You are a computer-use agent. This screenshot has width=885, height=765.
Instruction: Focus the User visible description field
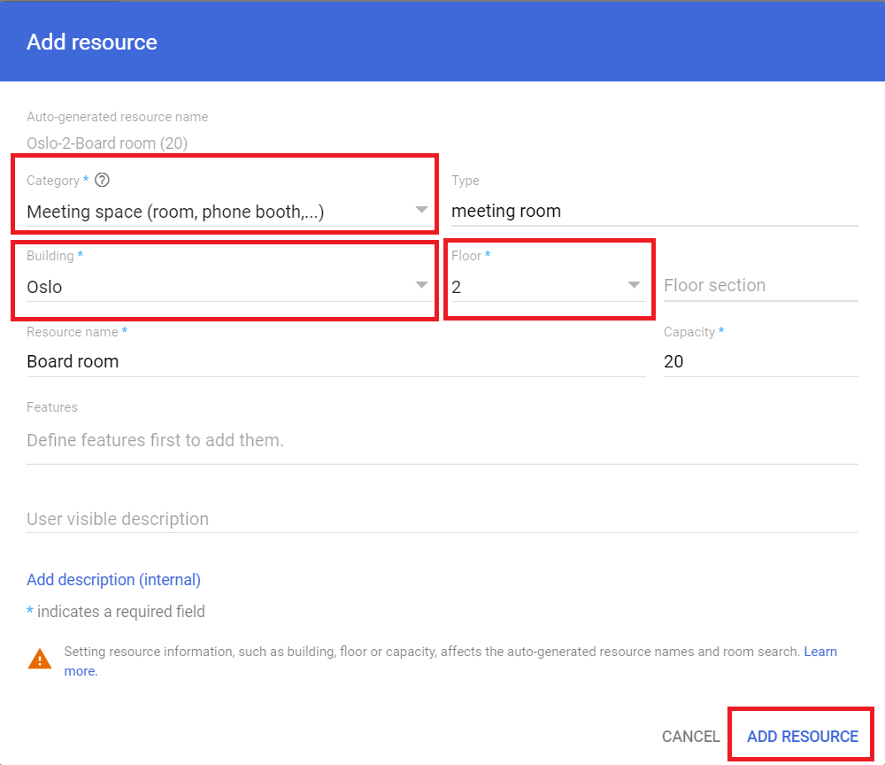[x=442, y=519]
